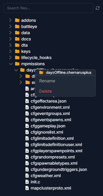Open cfgignorelist.xml file
Viewport: 103px width, 196px height.
(47, 132)
